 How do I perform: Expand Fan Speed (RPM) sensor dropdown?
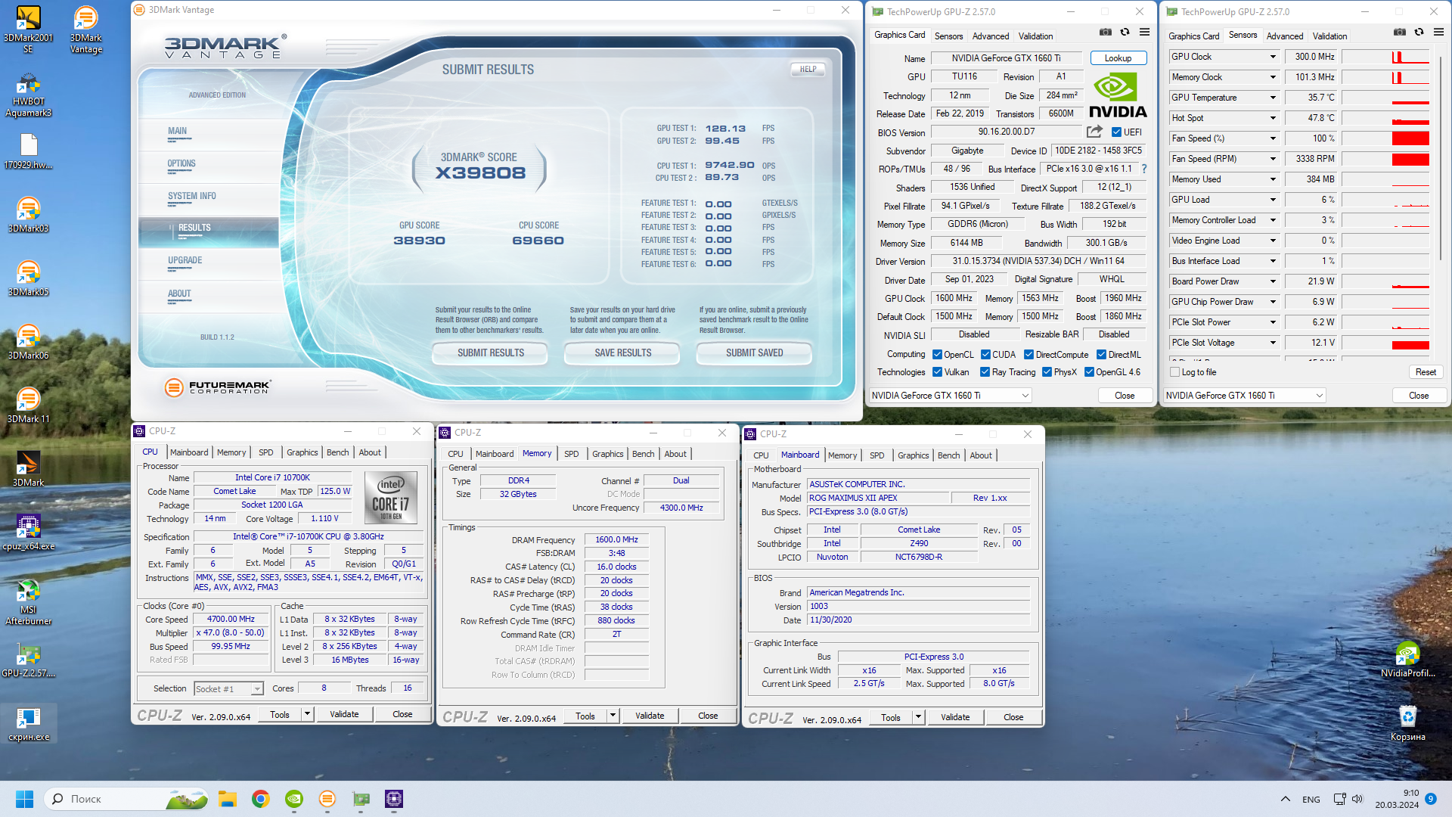1273,159
